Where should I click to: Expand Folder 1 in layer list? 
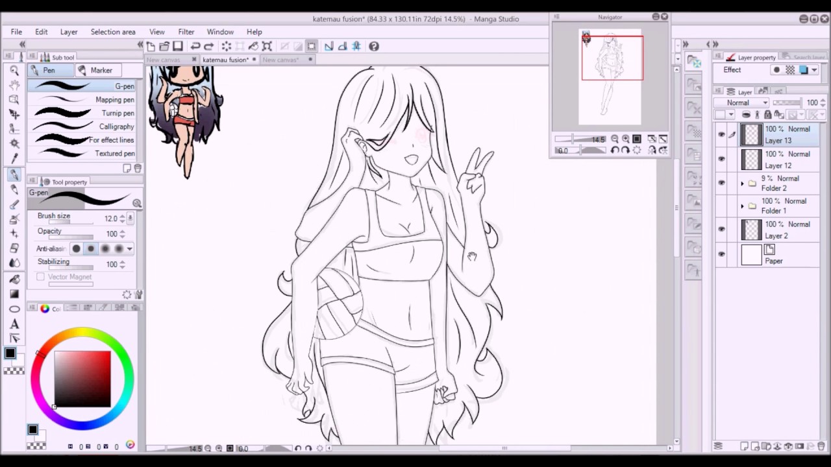coord(742,206)
